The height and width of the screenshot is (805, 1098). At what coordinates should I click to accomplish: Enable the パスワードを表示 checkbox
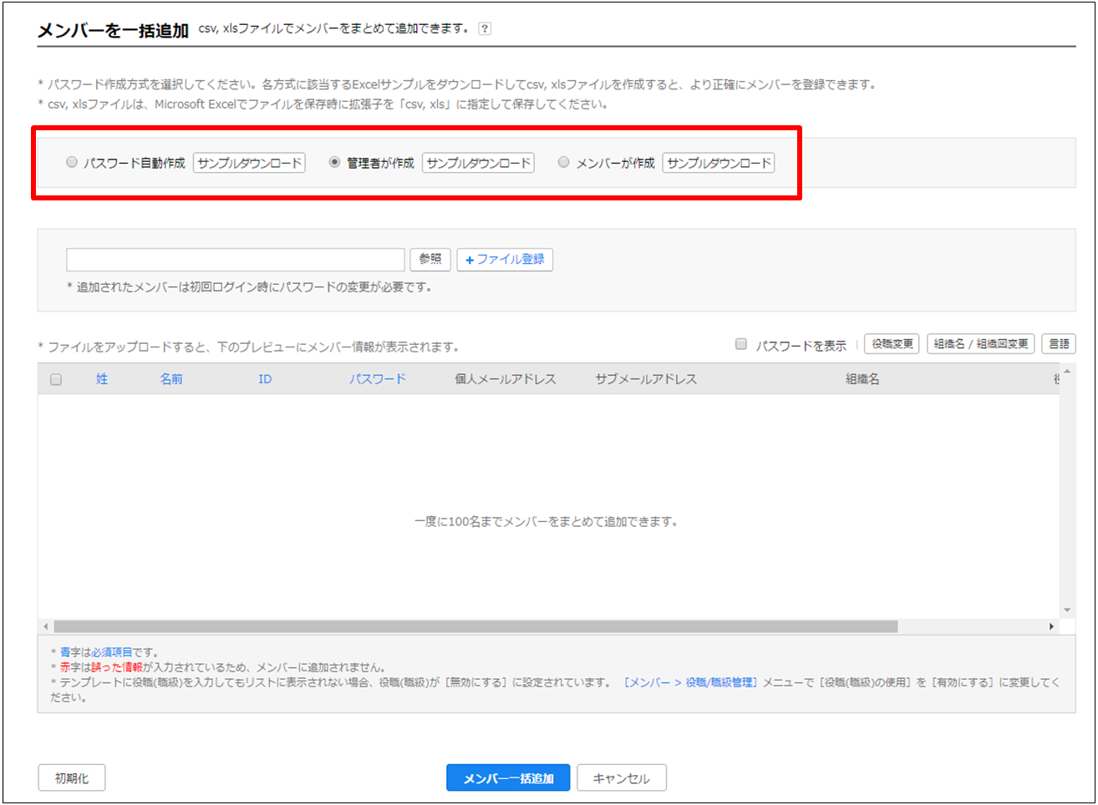click(741, 344)
